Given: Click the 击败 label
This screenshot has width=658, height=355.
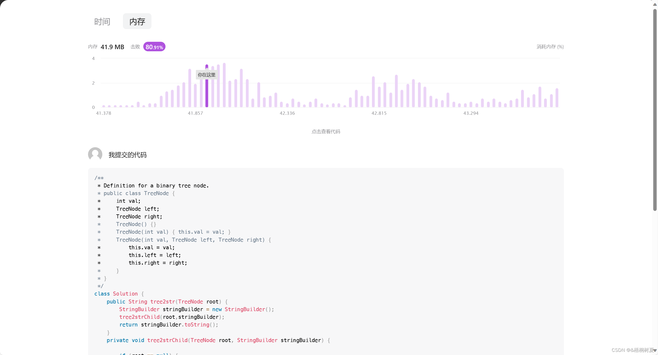Looking at the screenshot, I should click(x=135, y=47).
